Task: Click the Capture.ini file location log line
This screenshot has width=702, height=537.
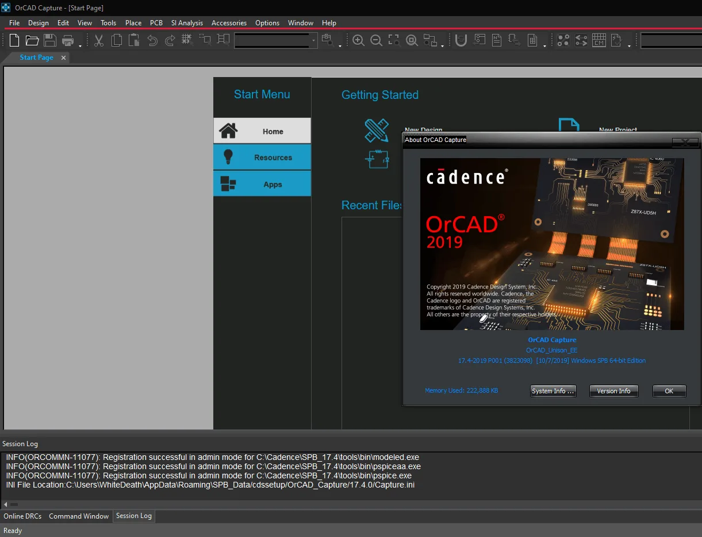Action: (x=210, y=485)
